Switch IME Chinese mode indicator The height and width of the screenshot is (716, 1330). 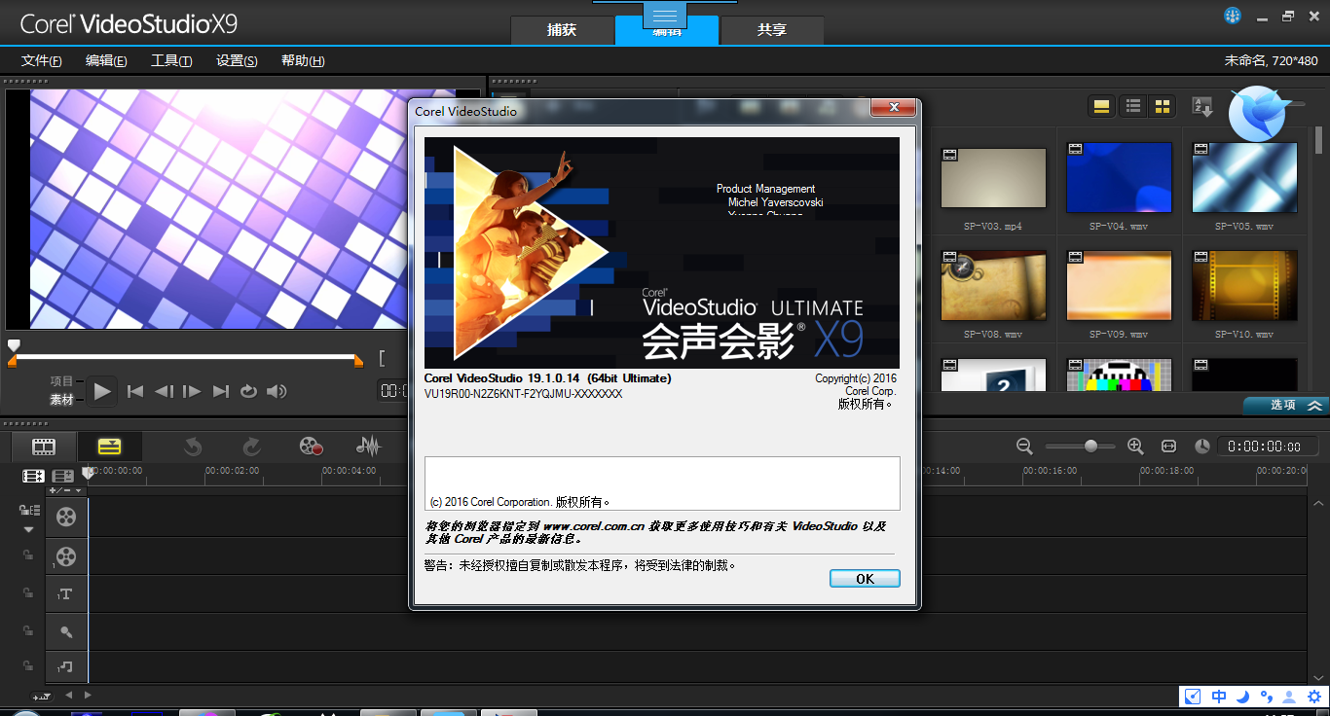(x=1219, y=697)
